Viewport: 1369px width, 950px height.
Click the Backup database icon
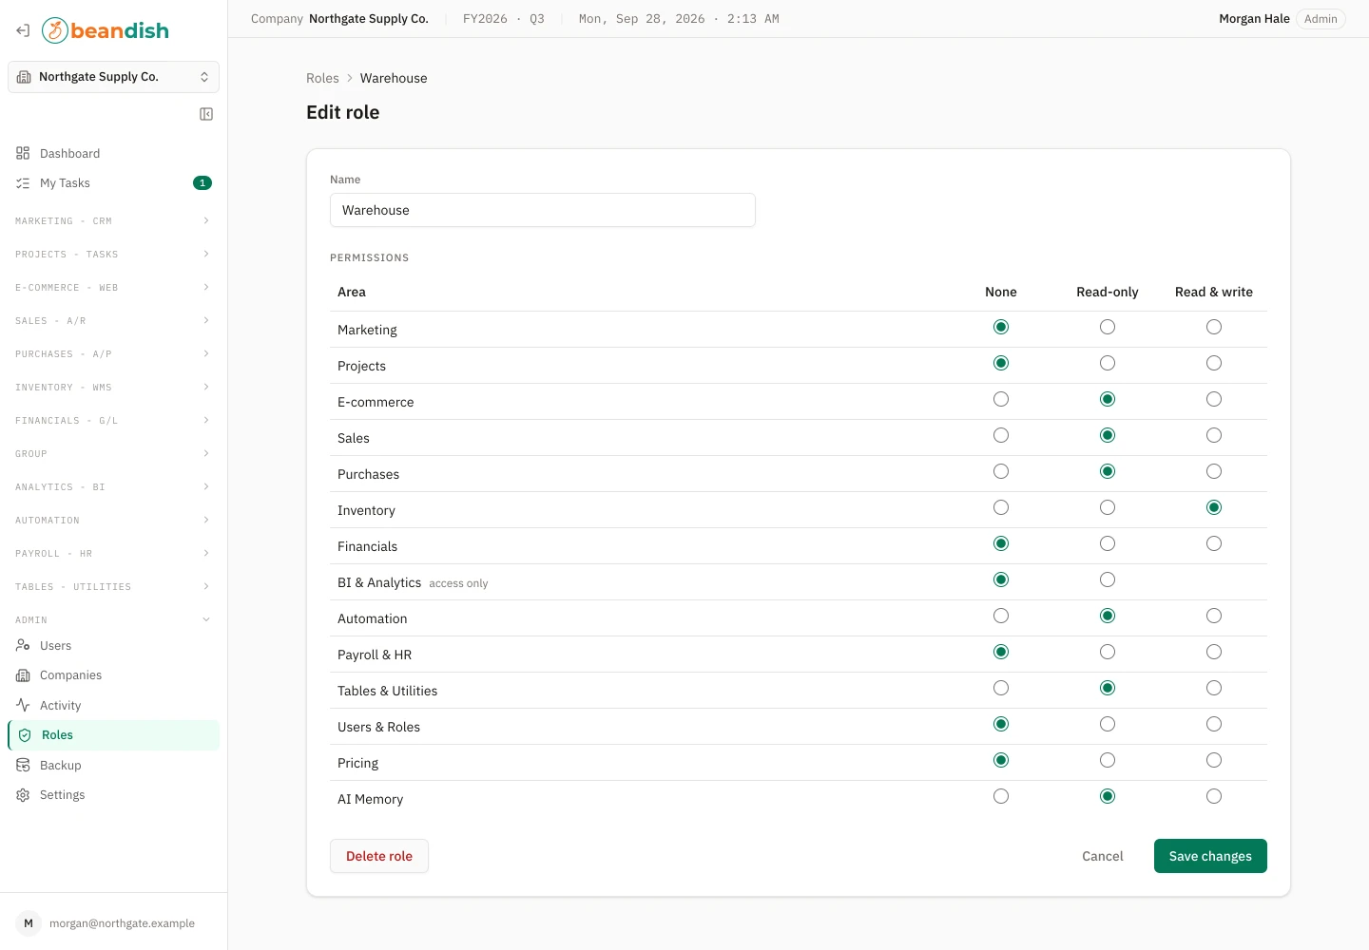pos(23,765)
